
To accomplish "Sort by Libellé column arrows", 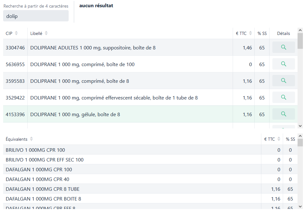I will pos(46,33).
